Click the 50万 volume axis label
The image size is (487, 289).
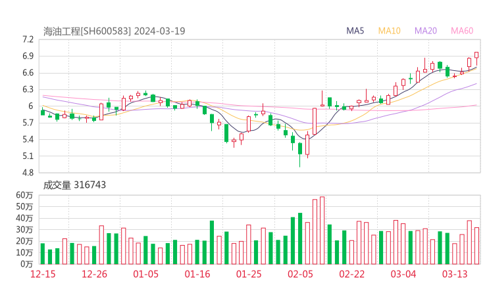click(x=24, y=206)
